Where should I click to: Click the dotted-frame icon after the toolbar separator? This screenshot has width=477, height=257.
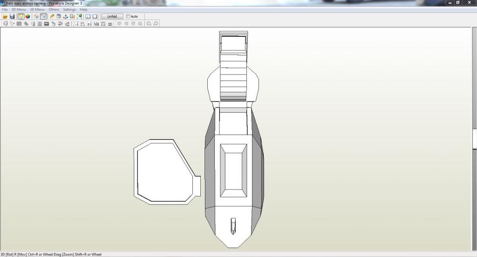point(75,24)
